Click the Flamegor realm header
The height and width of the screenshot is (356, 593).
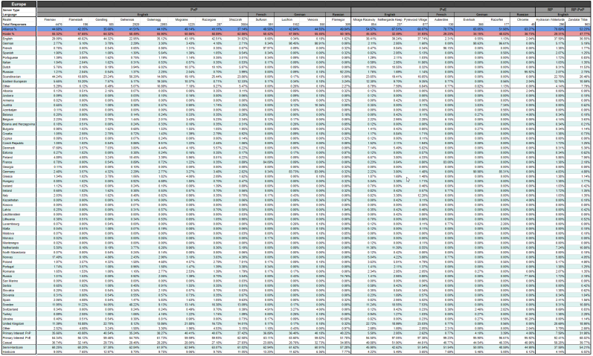tap(338, 19)
